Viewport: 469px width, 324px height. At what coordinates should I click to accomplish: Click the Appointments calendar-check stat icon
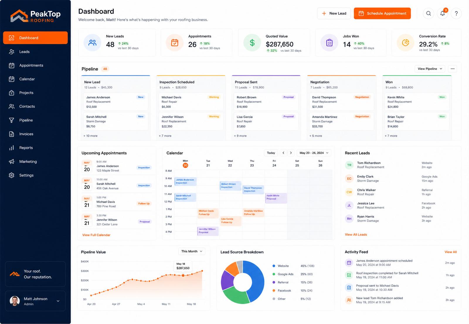click(175, 43)
